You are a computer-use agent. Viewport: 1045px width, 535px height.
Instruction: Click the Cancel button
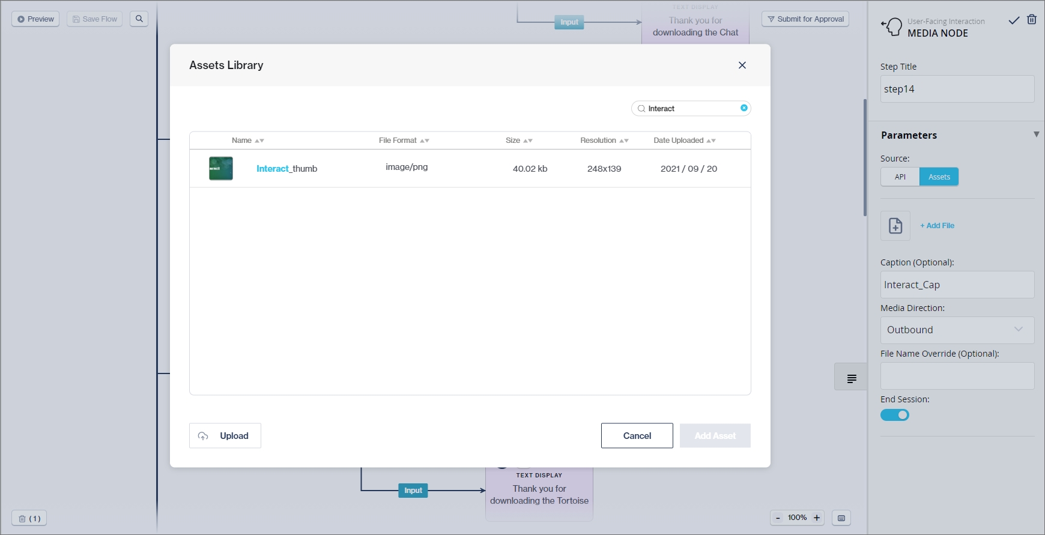[637, 436]
